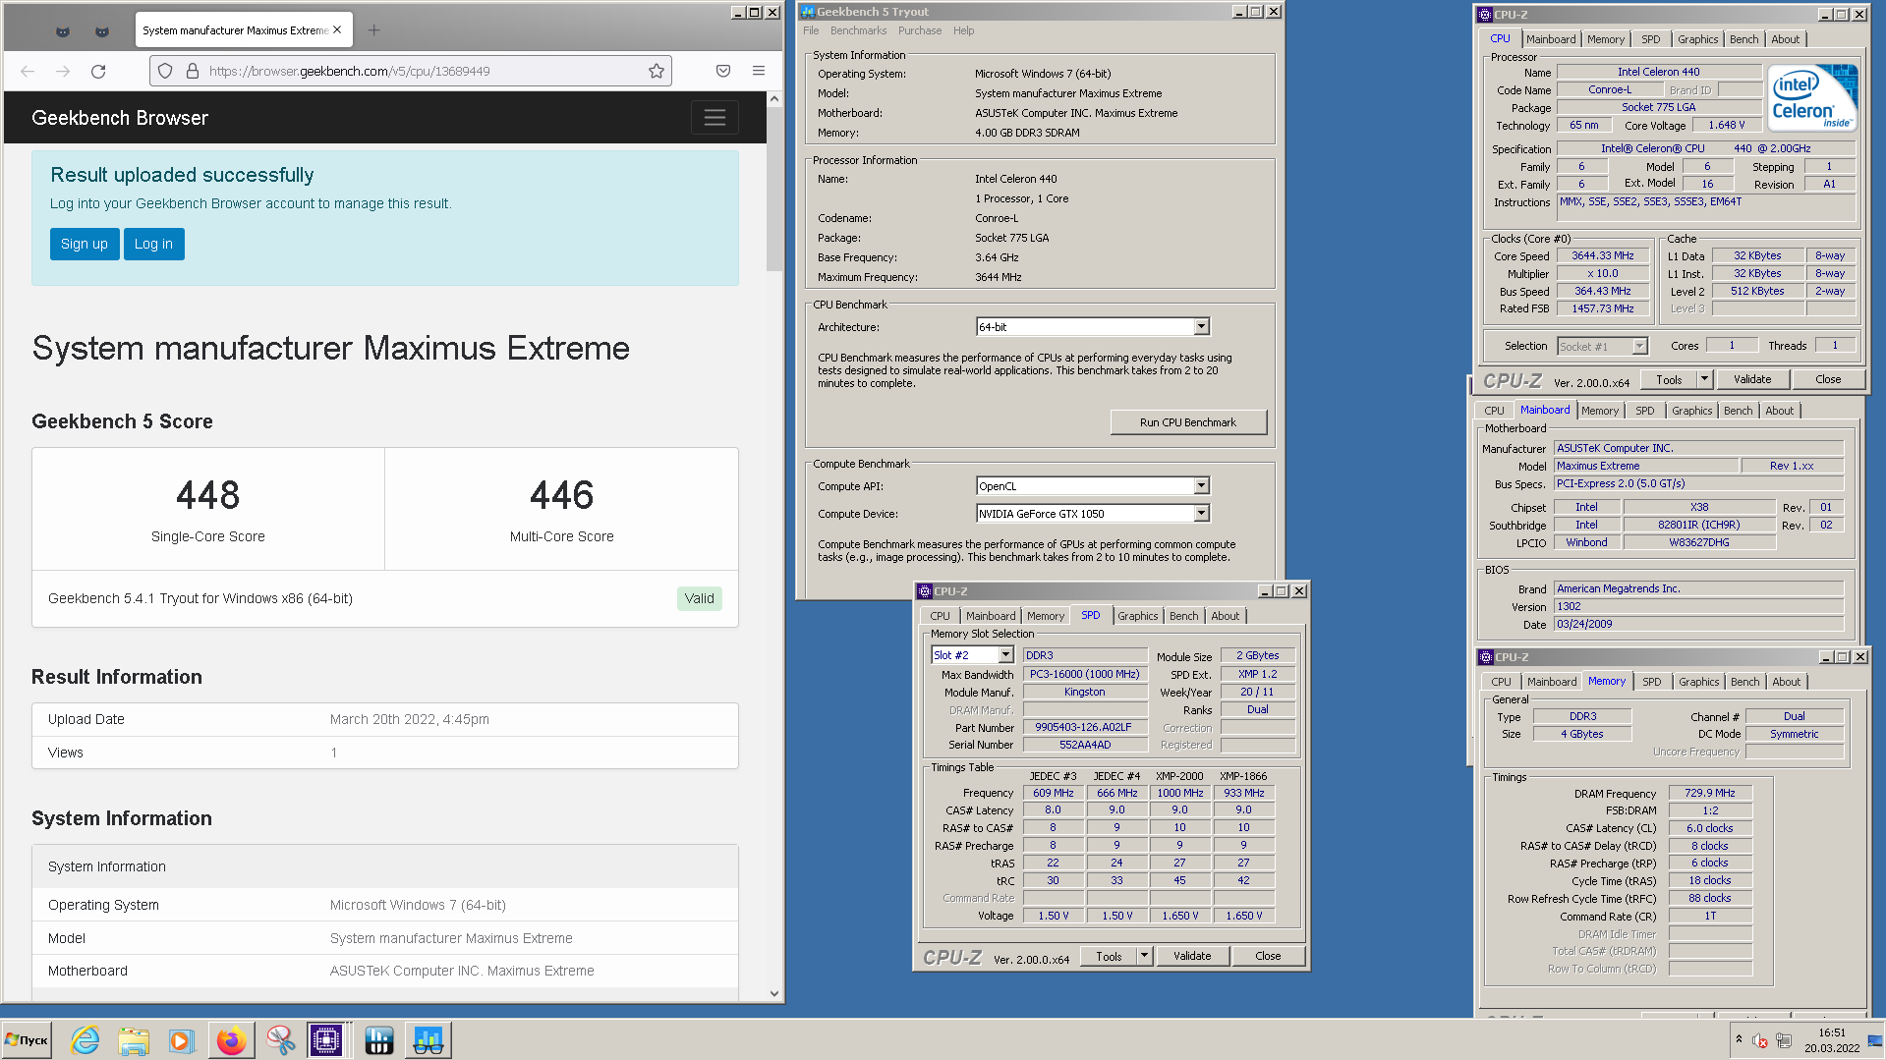This screenshot has width=1886, height=1060.
Task: Click Log in button
Action: pyautogui.click(x=153, y=244)
